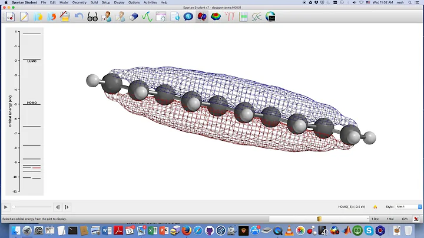Select the orbital level line near -6.5 eV

point(32,127)
